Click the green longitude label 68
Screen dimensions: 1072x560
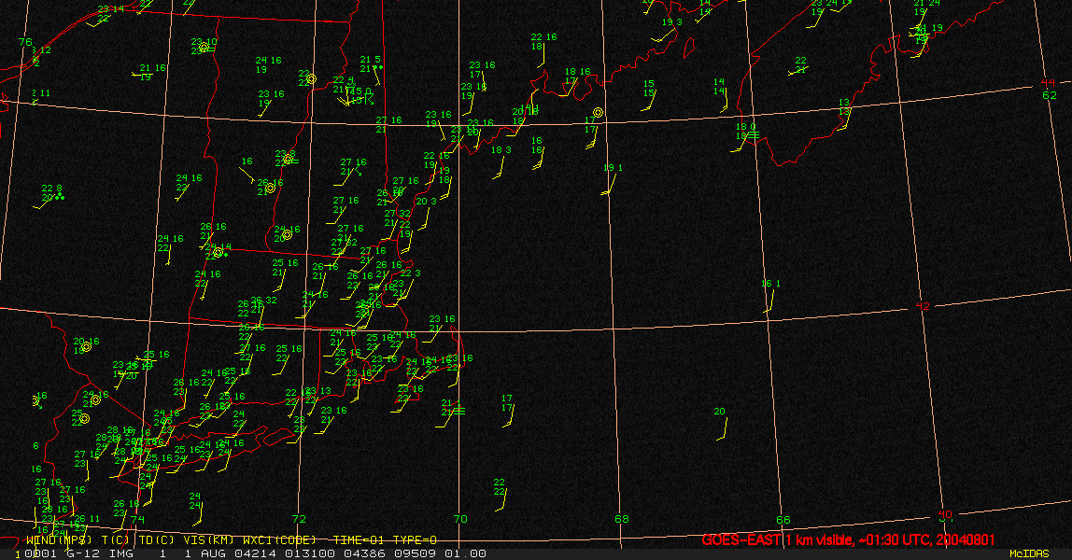click(622, 519)
